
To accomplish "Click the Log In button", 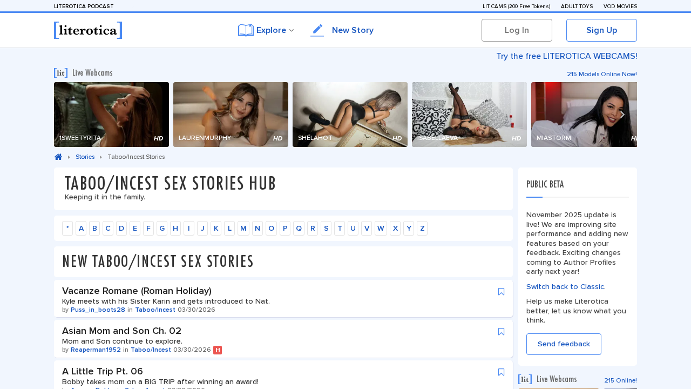I will pos(517,30).
